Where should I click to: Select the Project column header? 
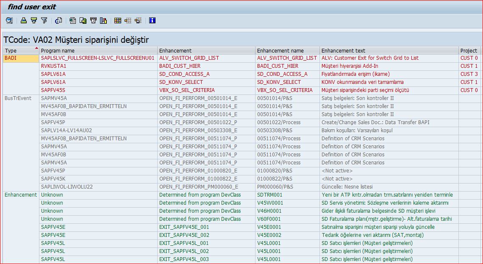pos(469,50)
